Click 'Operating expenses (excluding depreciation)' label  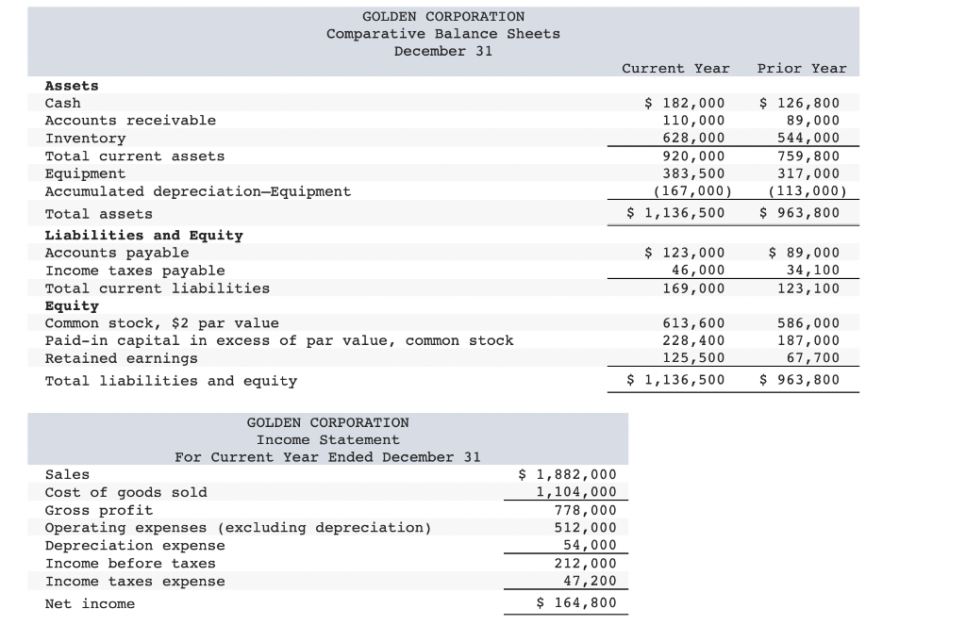pos(238,528)
